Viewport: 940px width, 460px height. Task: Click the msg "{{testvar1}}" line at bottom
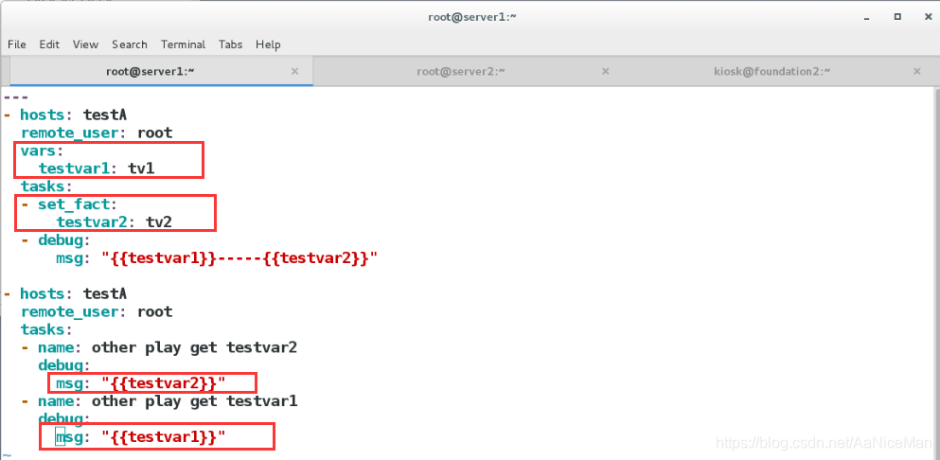(141, 437)
